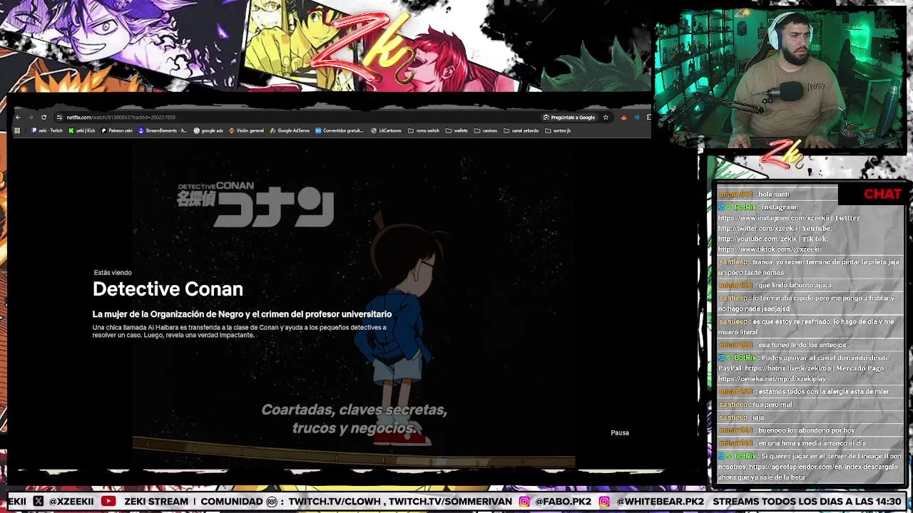Image resolution: width=913 pixels, height=513 pixels.
Task: Click the CHAT header label
Action: (882, 194)
